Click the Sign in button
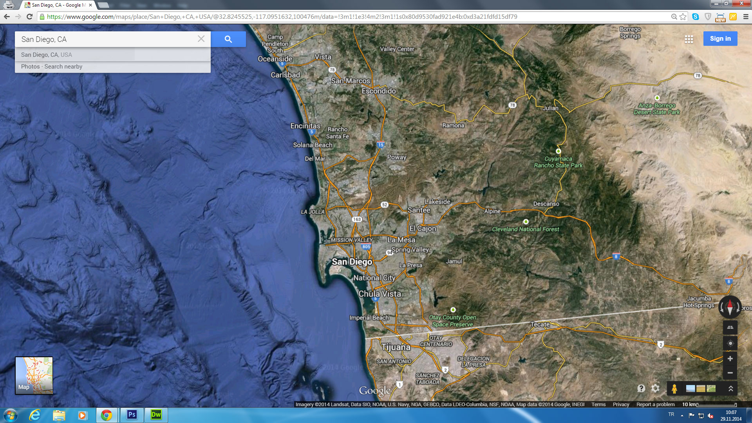The height and width of the screenshot is (423, 752). point(720,38)
